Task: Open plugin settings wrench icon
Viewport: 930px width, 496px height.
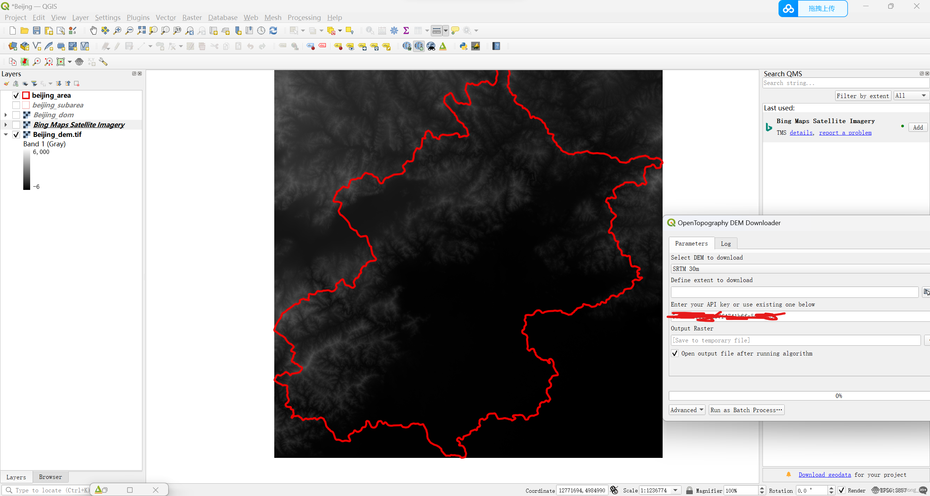Action: pos(103,62)
